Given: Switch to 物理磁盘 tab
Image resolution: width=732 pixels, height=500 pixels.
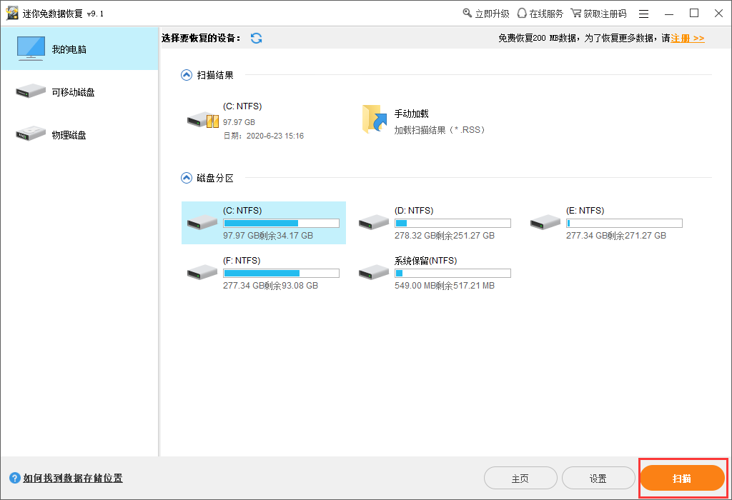Looking at the screenshot, I should click(x=79, y=134).
